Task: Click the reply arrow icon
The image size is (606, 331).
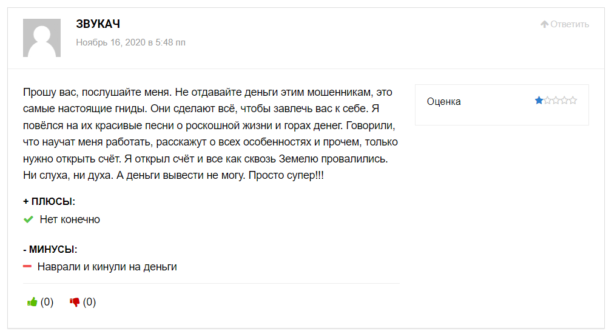Action: tap(545, 24)
